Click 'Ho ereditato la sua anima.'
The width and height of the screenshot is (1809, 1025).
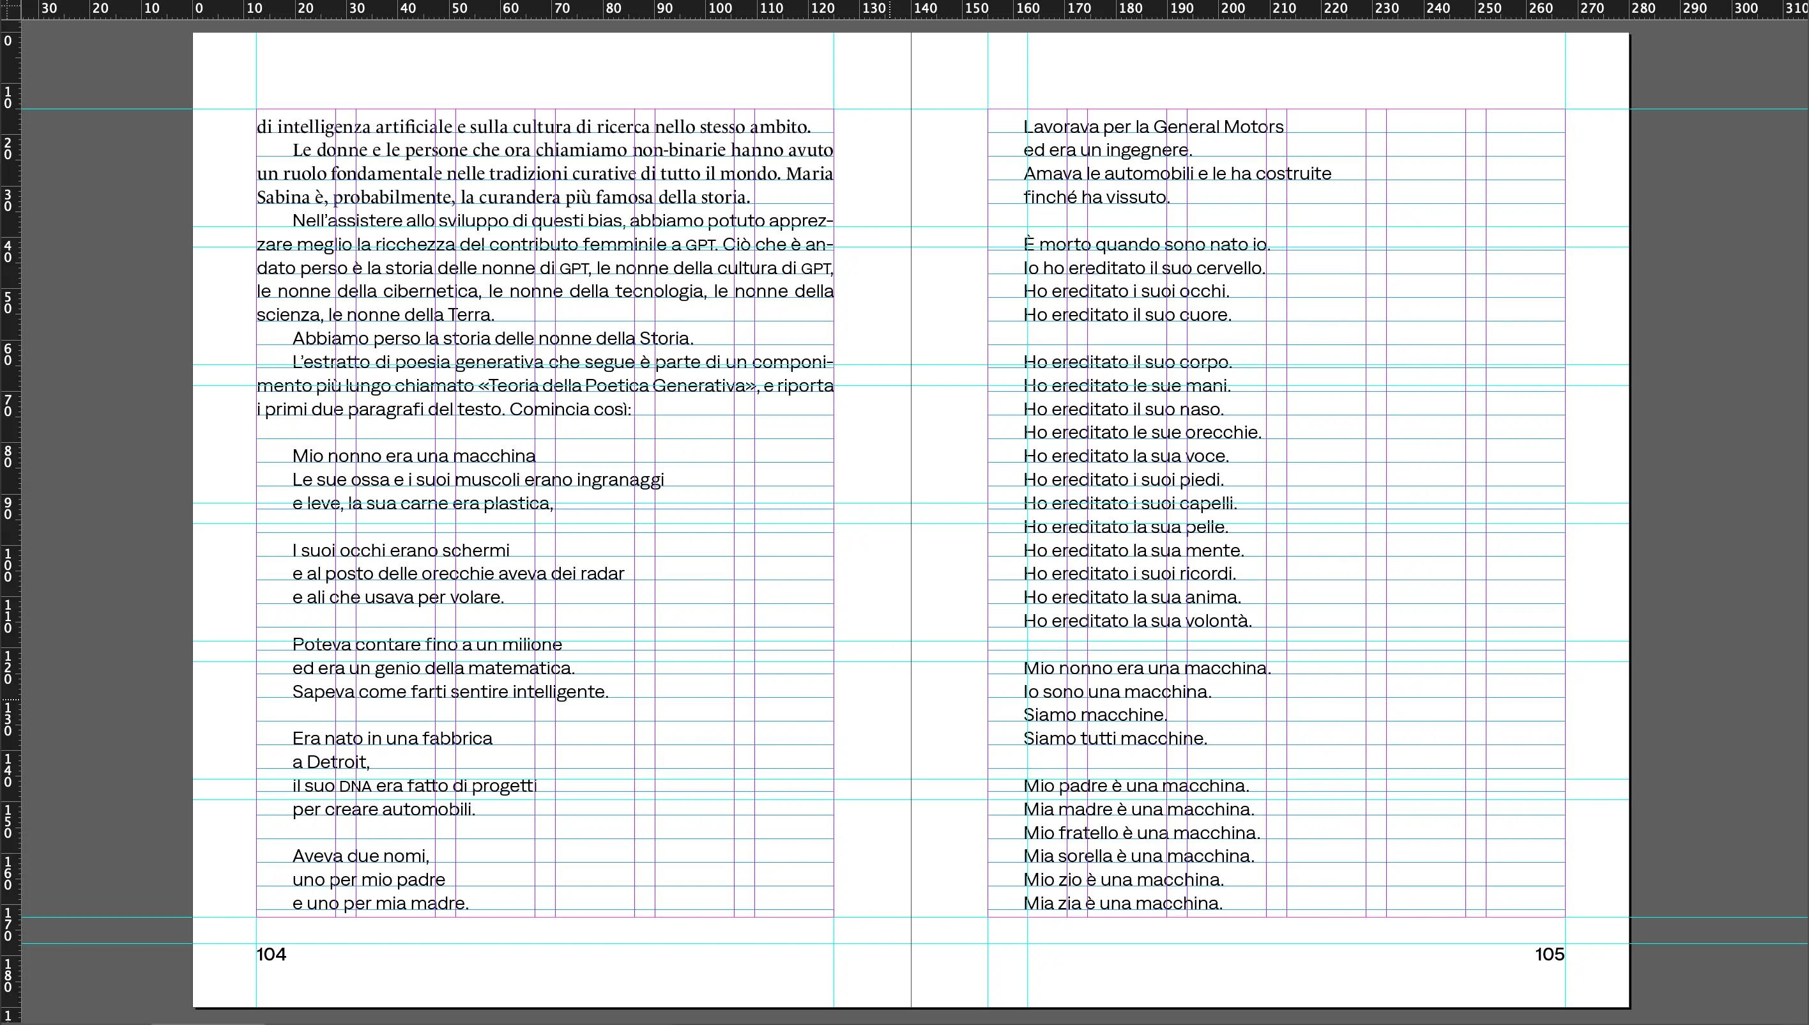coord(1133,597)
